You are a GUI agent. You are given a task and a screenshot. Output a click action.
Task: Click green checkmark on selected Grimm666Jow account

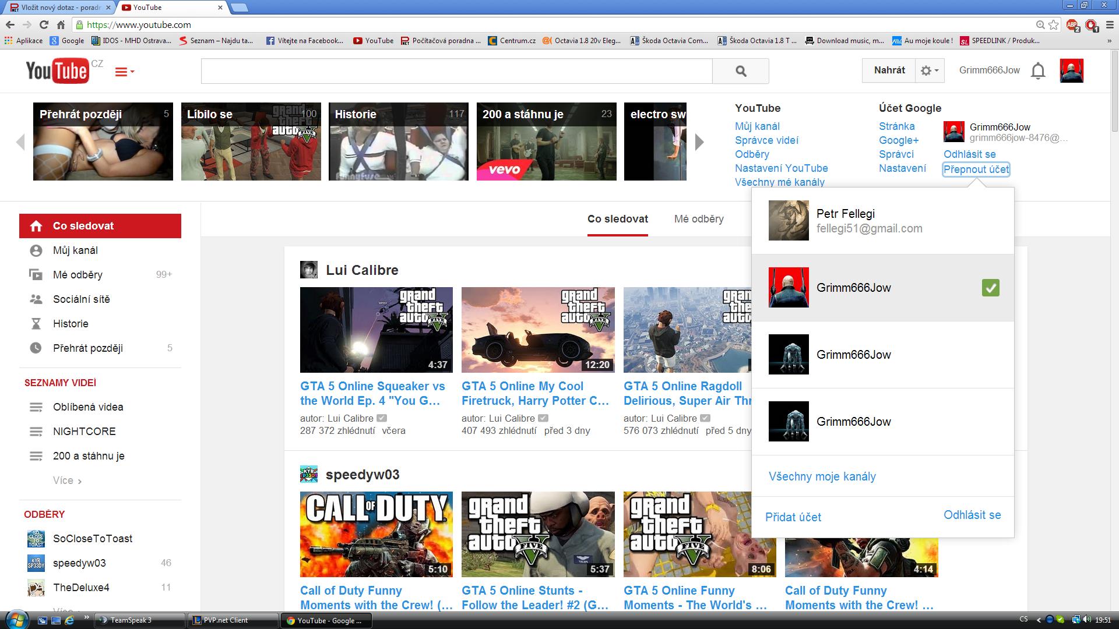(x=990, y=288)
